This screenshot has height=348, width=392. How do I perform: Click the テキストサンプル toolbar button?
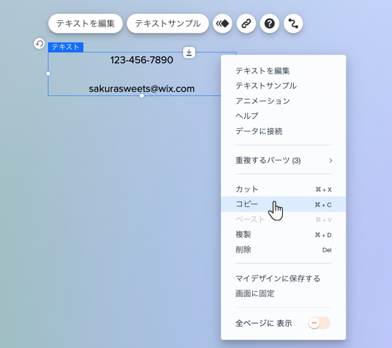[168, 24]
